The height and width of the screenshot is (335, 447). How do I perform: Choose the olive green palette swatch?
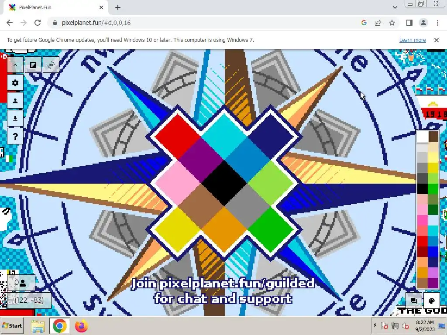(x=433, y=199)
